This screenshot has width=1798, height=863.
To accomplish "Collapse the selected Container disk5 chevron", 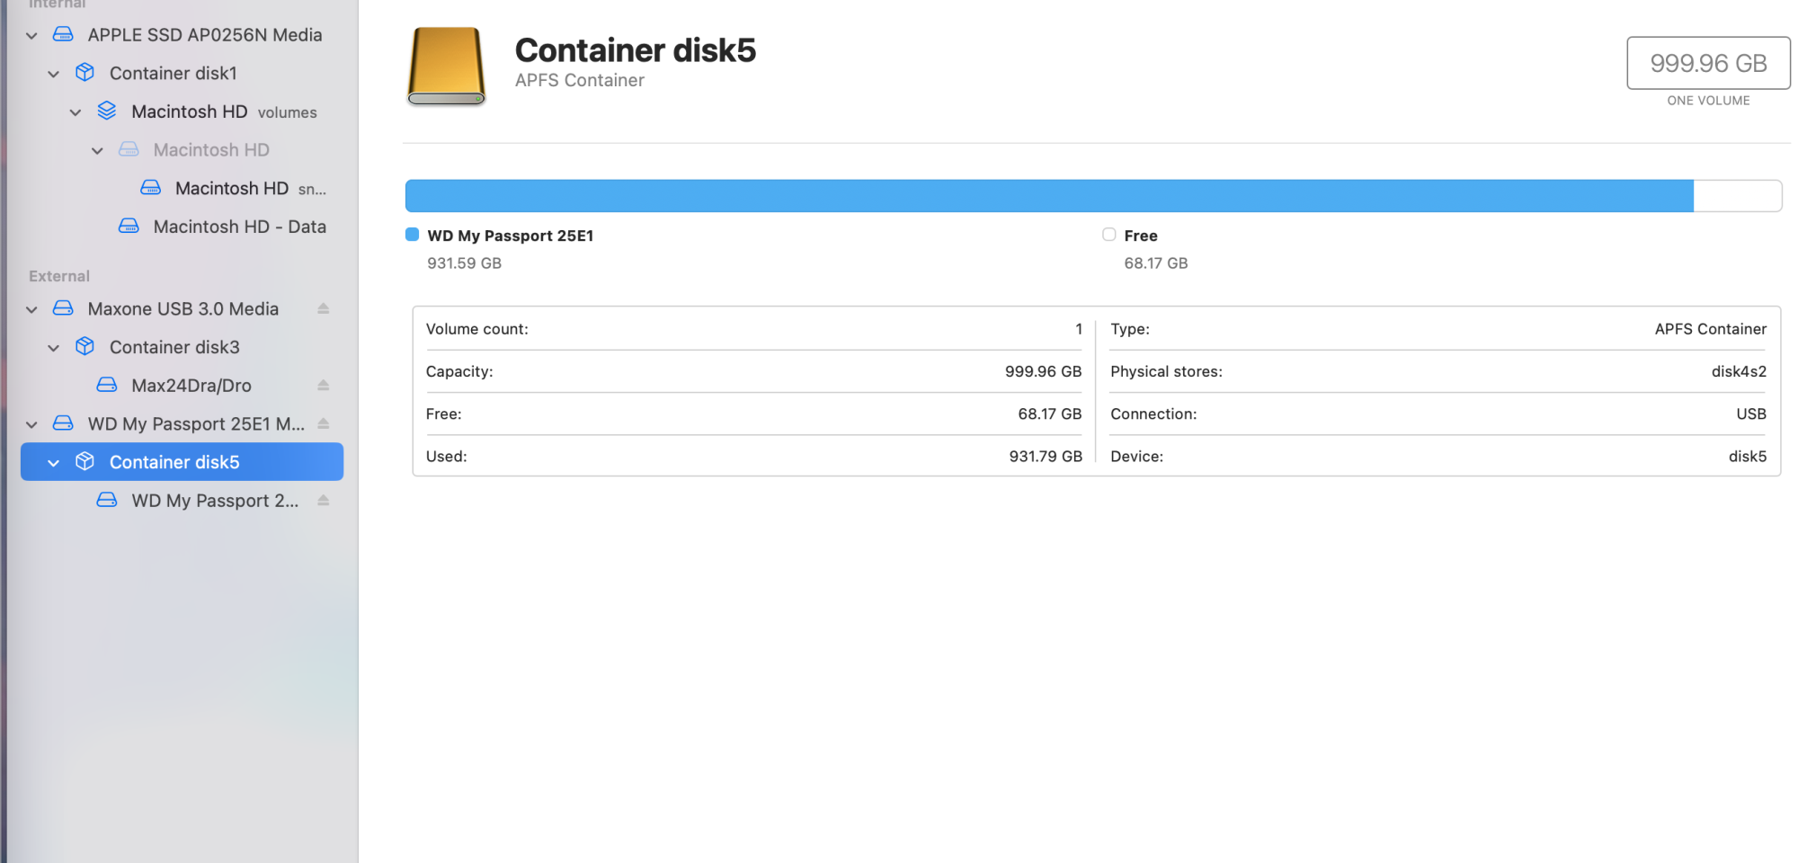I will [x=53, y=463].
